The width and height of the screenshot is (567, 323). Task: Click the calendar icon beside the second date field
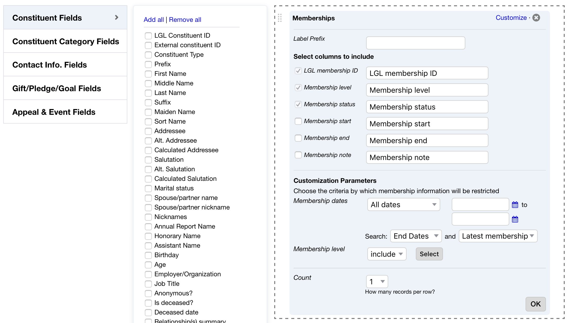(515, 219)
